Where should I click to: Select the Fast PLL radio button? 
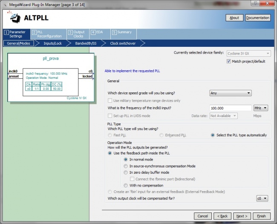pyautogui.click(x=110, y=135)
